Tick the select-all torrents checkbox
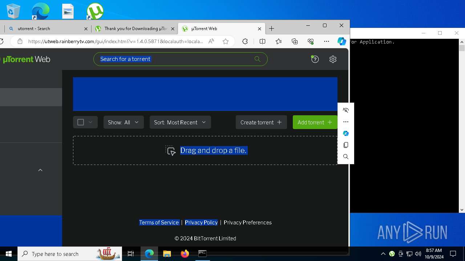This screenshot has height=261, width=465. pos(81,122)
